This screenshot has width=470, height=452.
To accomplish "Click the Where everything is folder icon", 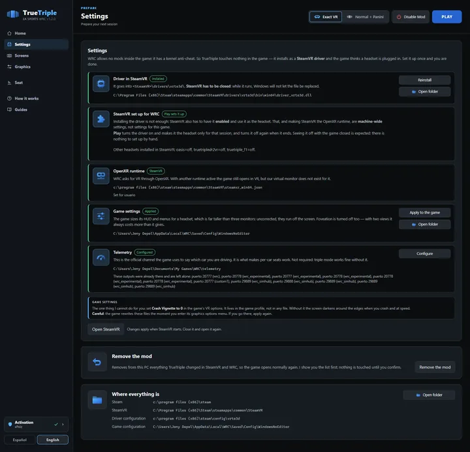I will point(97,400).
